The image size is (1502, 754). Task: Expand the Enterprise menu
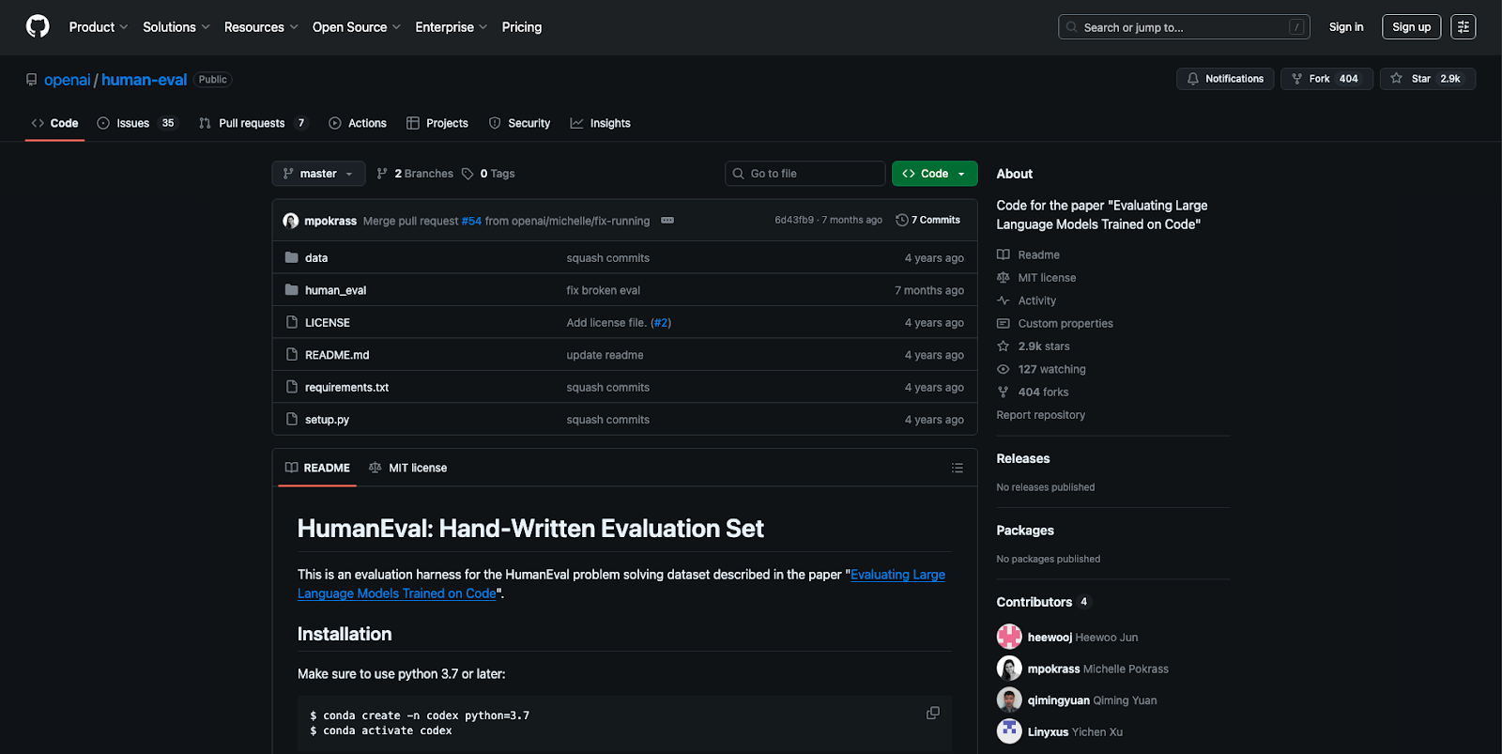coord(452,27)
